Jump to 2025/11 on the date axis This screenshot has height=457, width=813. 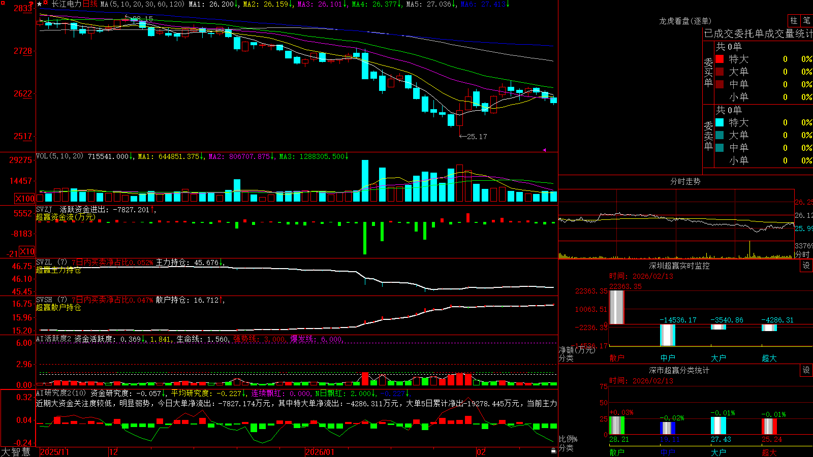pyautogui.click(x=54, y=452)
